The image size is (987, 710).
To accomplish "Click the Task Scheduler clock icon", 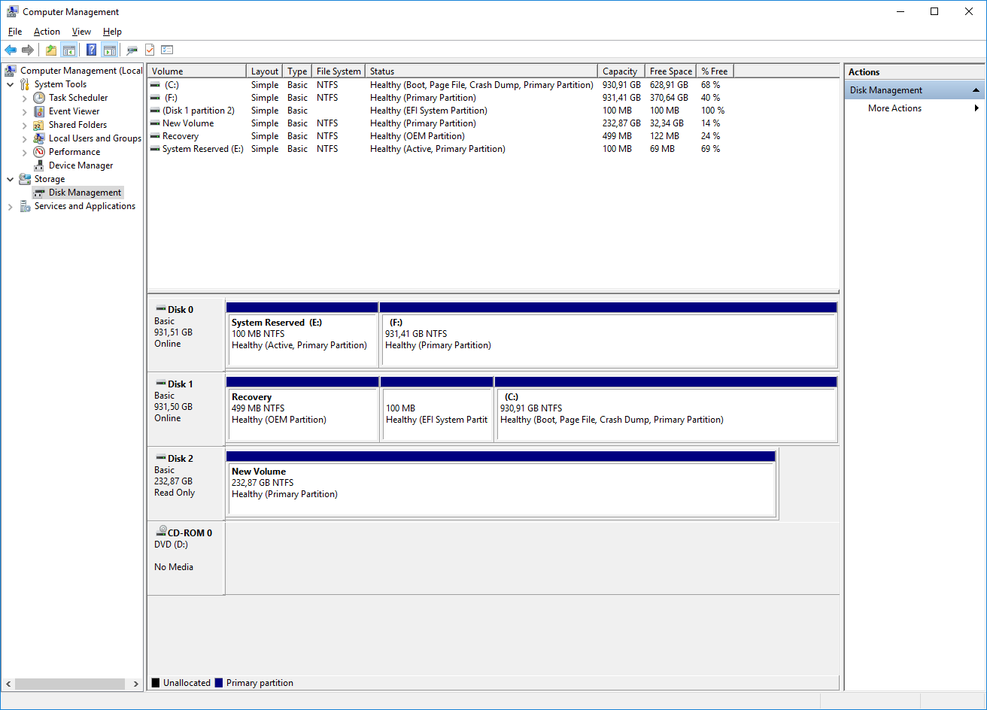I will tap(39, 98).
